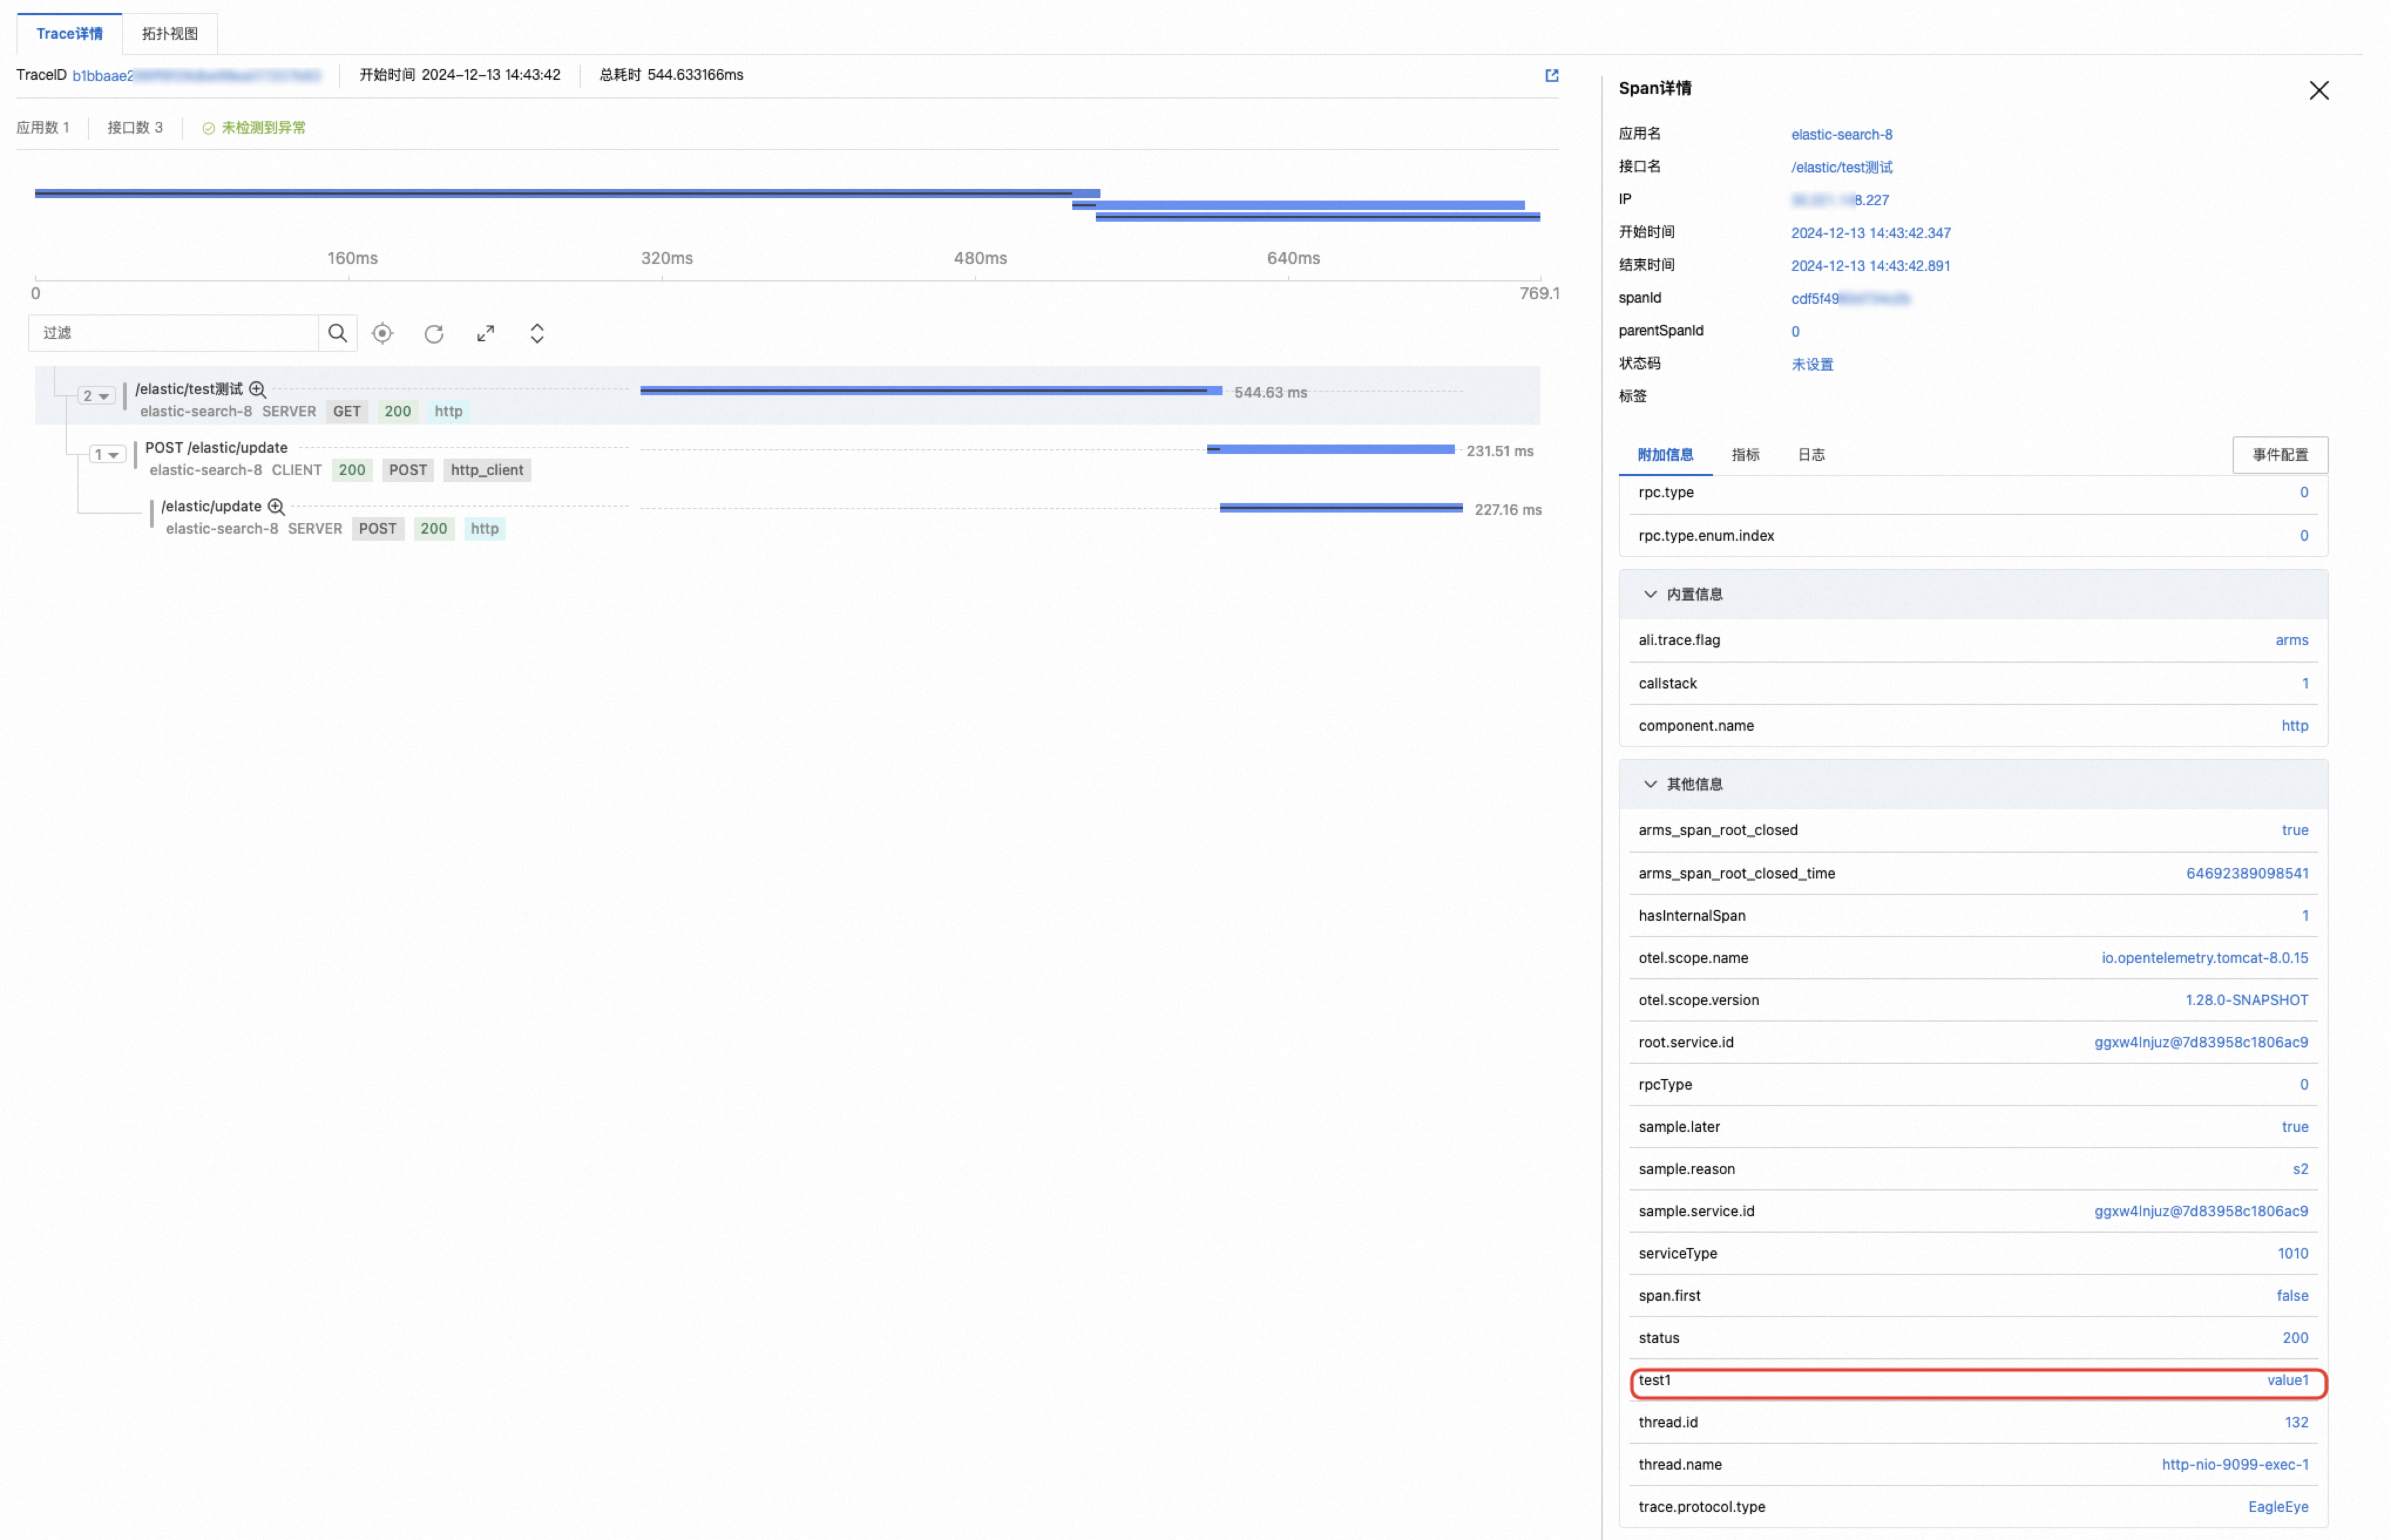Click the 544.63 ms span duration bar
The height and width of the screenshot is (1540, 2391).
(x=930, y=391)
